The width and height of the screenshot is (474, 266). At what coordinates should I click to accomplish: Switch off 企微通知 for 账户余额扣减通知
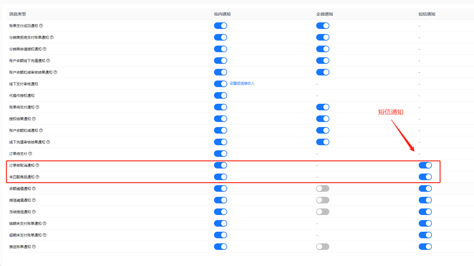tap(323, 130)
